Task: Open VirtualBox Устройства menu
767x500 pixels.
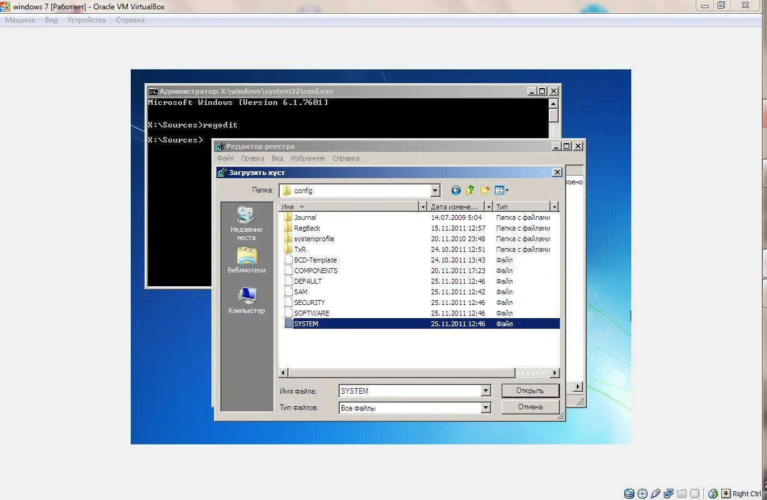Action: (x=86, y=20)
